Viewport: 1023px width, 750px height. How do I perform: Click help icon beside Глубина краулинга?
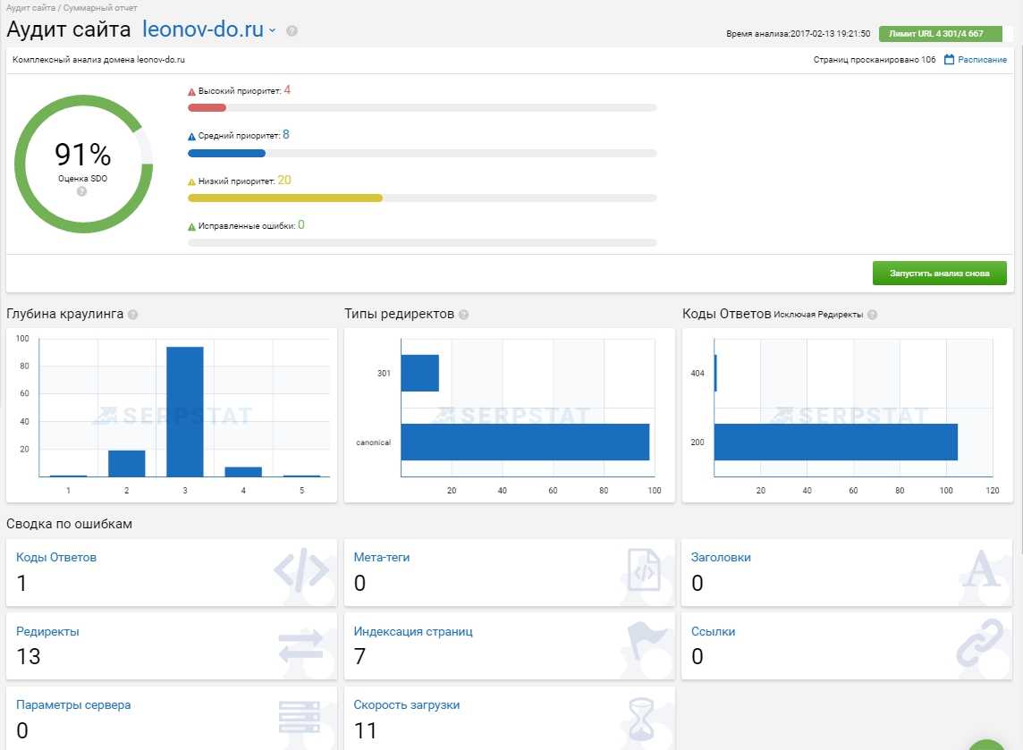[132, 315]
